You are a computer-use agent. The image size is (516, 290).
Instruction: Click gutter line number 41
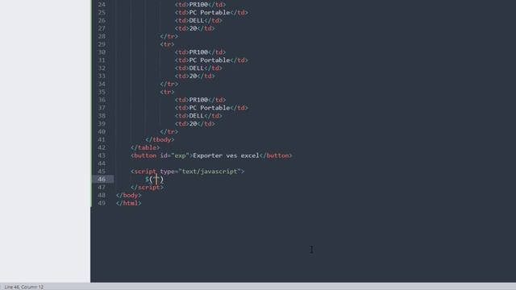pos(102,139)
